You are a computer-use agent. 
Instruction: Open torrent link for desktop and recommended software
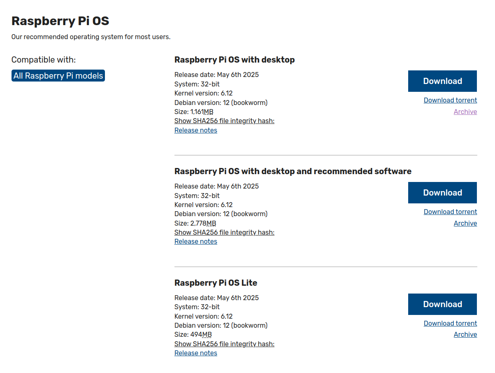point(450,212)
